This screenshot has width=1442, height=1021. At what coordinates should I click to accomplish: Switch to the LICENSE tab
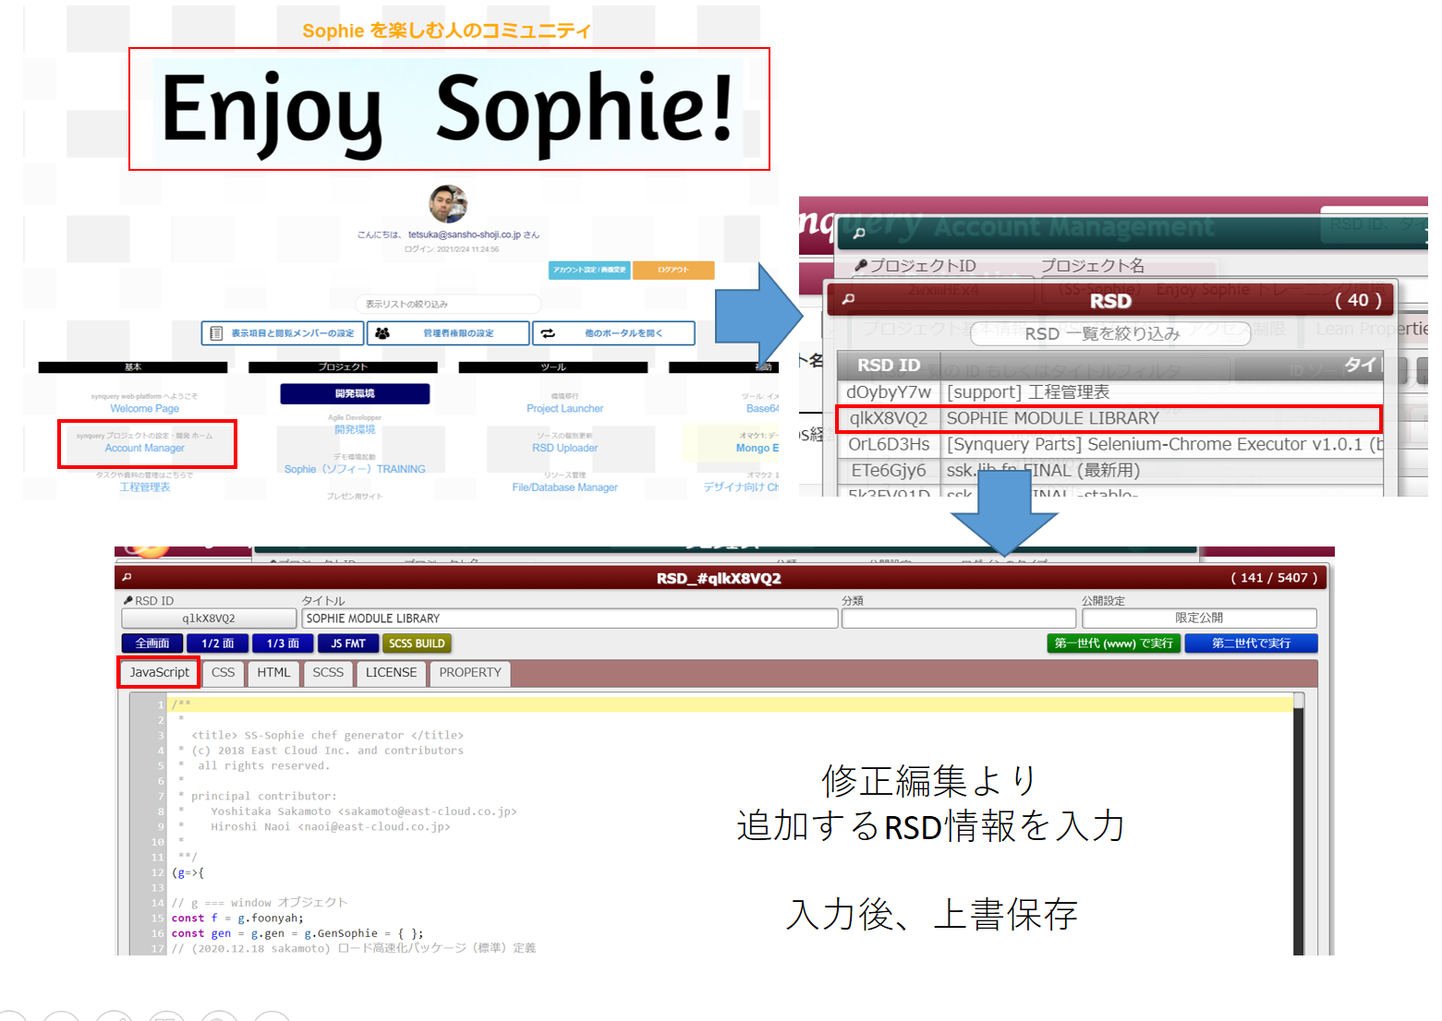[391, 673]
